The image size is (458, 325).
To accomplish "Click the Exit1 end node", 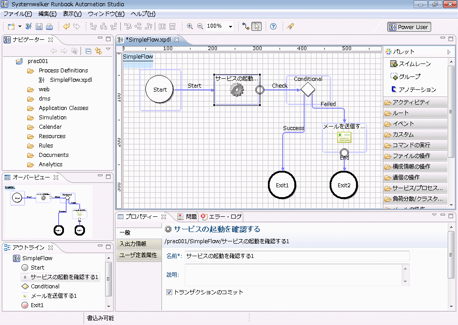I will [x=282, y=185].
